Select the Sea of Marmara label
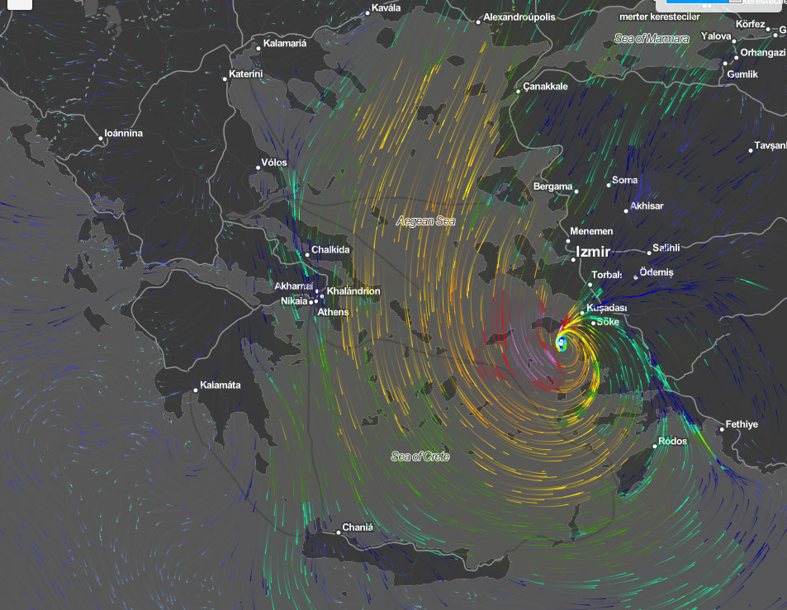Image resolution: width=787 pixels, height=610 pixels. click(x=650, y=39)
